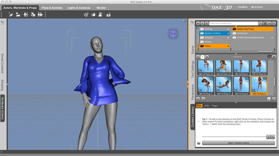Image resolution: width=279 pixels, height=156 pixels.
Task: Click the My Account link
Action: [x=257, y=7]
